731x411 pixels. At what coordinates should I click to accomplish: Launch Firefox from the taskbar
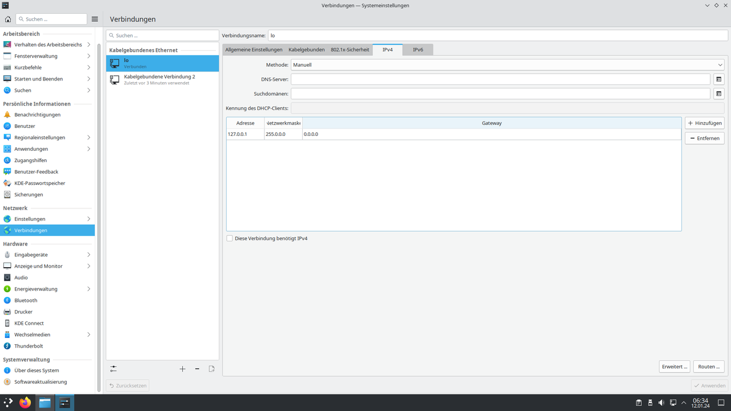tap(25, 402)
